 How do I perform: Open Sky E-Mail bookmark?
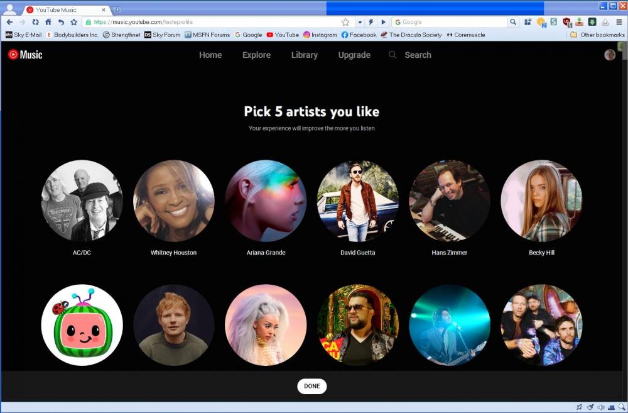point(24,35)
